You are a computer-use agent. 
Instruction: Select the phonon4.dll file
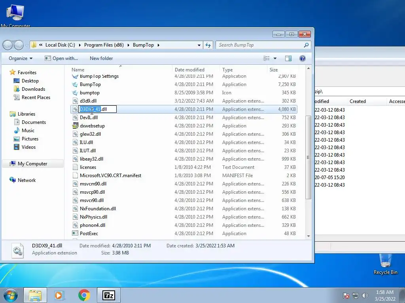pos(93,225)
